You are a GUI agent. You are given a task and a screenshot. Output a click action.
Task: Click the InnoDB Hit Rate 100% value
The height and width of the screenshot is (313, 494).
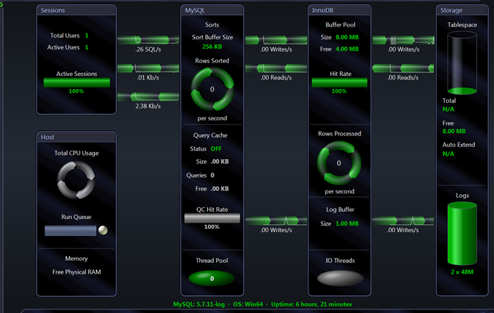(339, 91)
